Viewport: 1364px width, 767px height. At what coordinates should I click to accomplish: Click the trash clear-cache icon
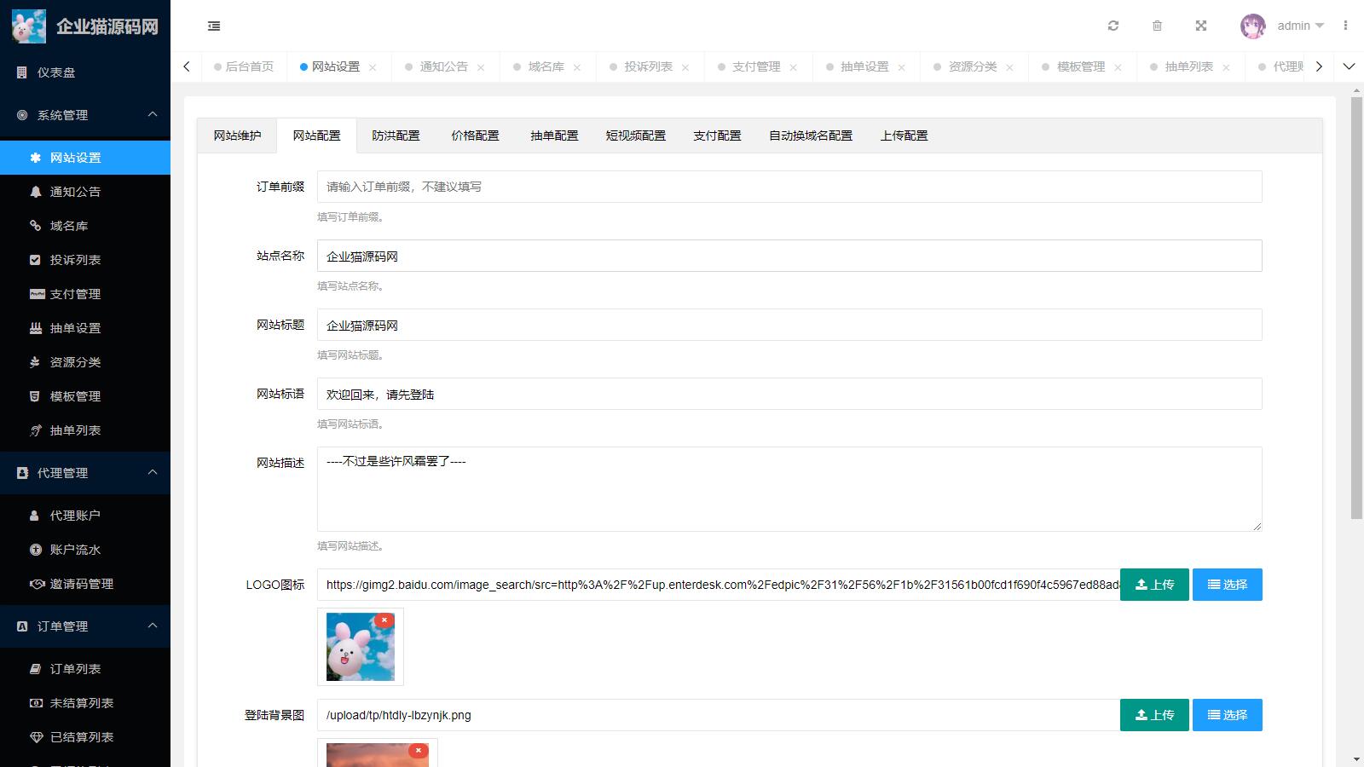click(1157, 26)
